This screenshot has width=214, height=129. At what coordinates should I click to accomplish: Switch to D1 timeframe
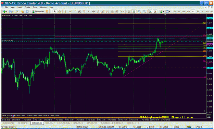pos(203,12)
